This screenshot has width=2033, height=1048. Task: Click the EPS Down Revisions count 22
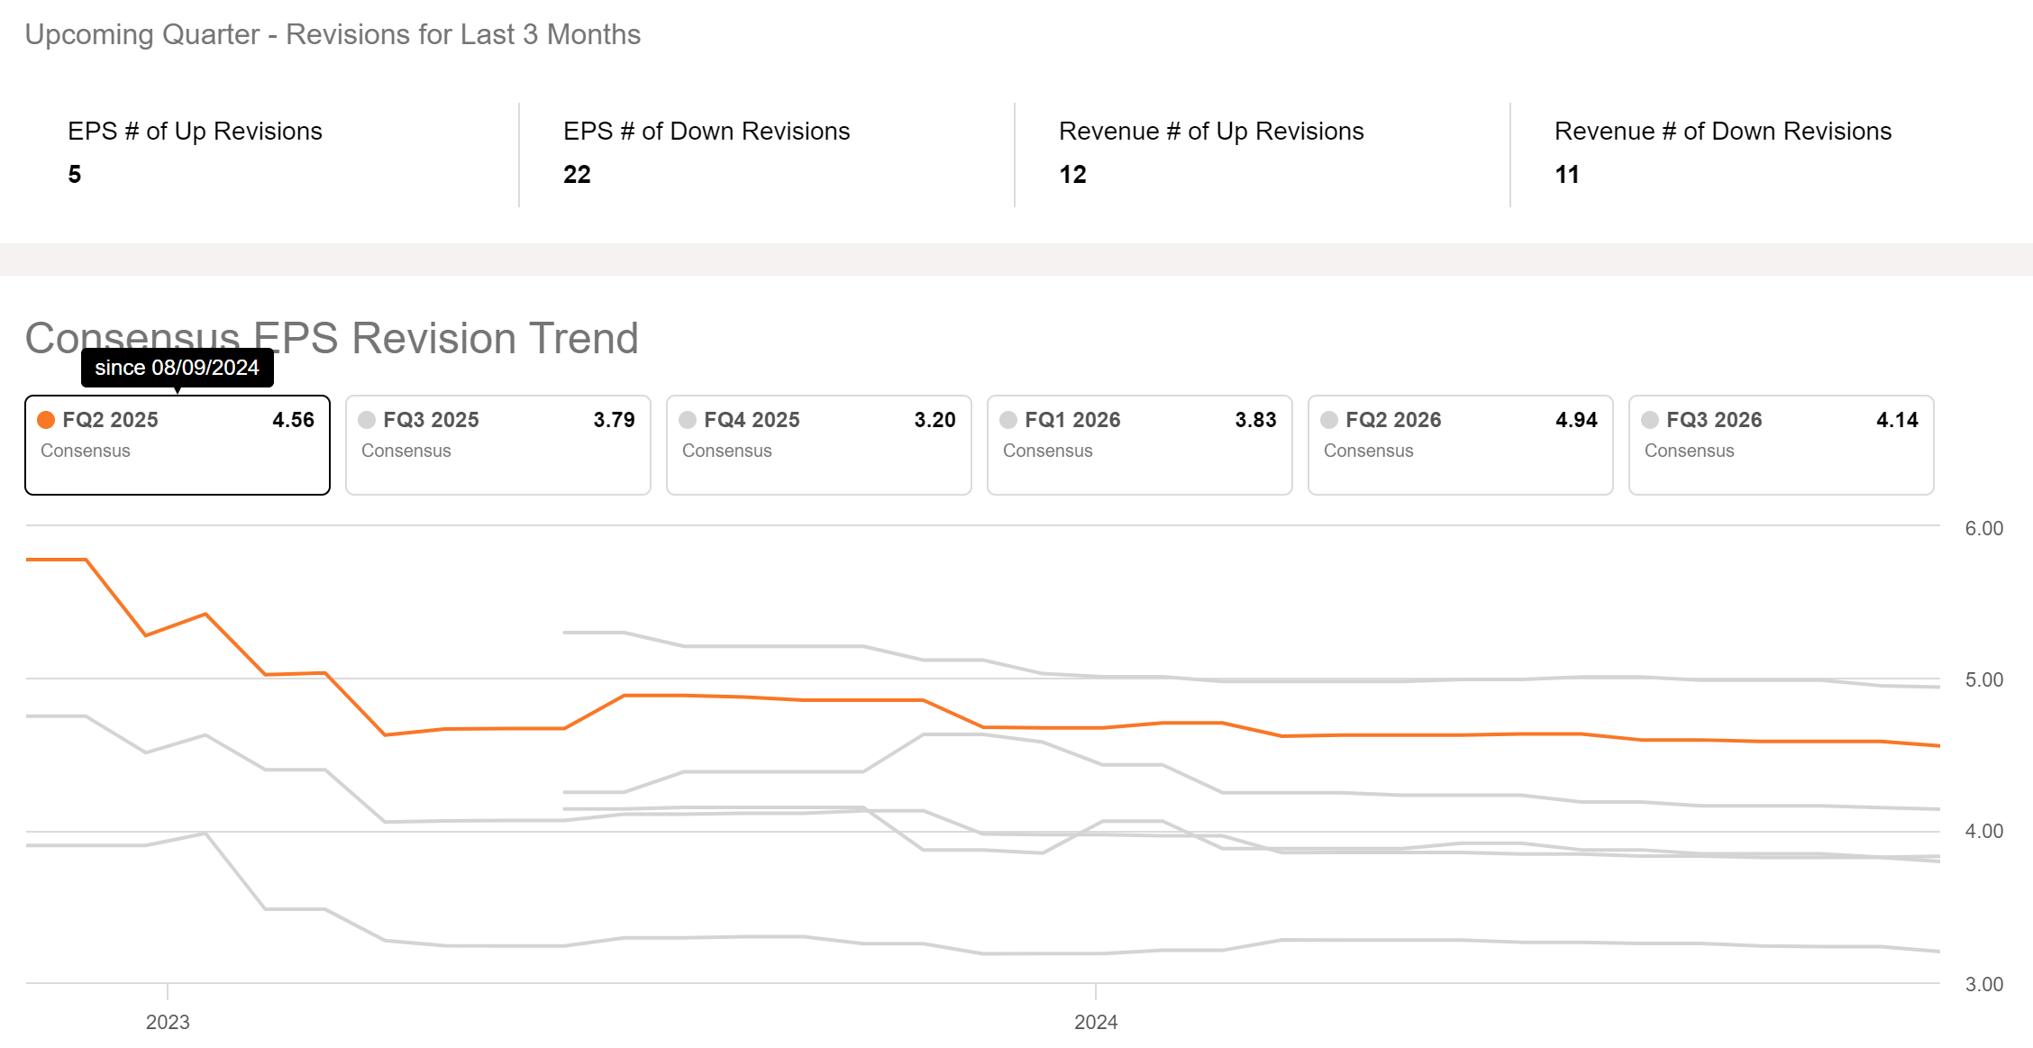coord(577,175)
